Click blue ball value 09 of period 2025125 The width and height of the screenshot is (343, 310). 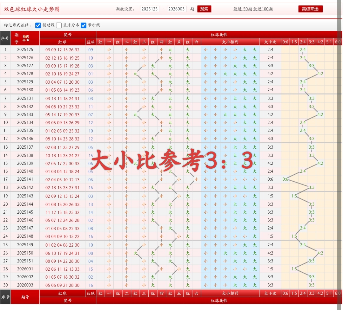(x=91, y=49)
